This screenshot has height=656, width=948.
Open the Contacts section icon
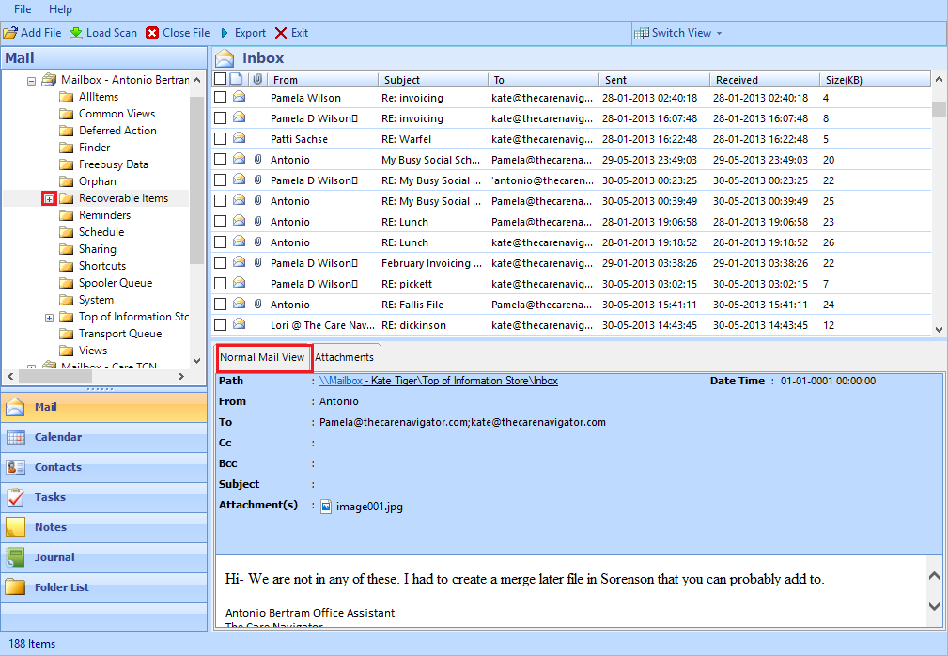[x=16, y=467]
